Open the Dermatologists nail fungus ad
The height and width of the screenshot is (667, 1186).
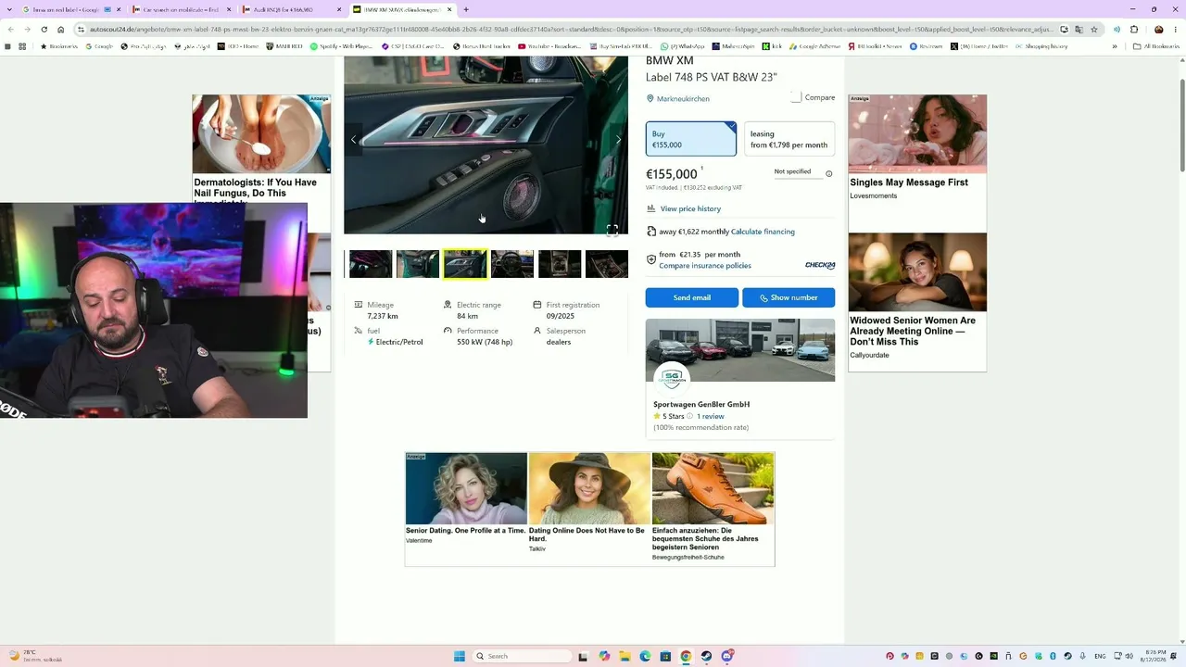[261, 148]
